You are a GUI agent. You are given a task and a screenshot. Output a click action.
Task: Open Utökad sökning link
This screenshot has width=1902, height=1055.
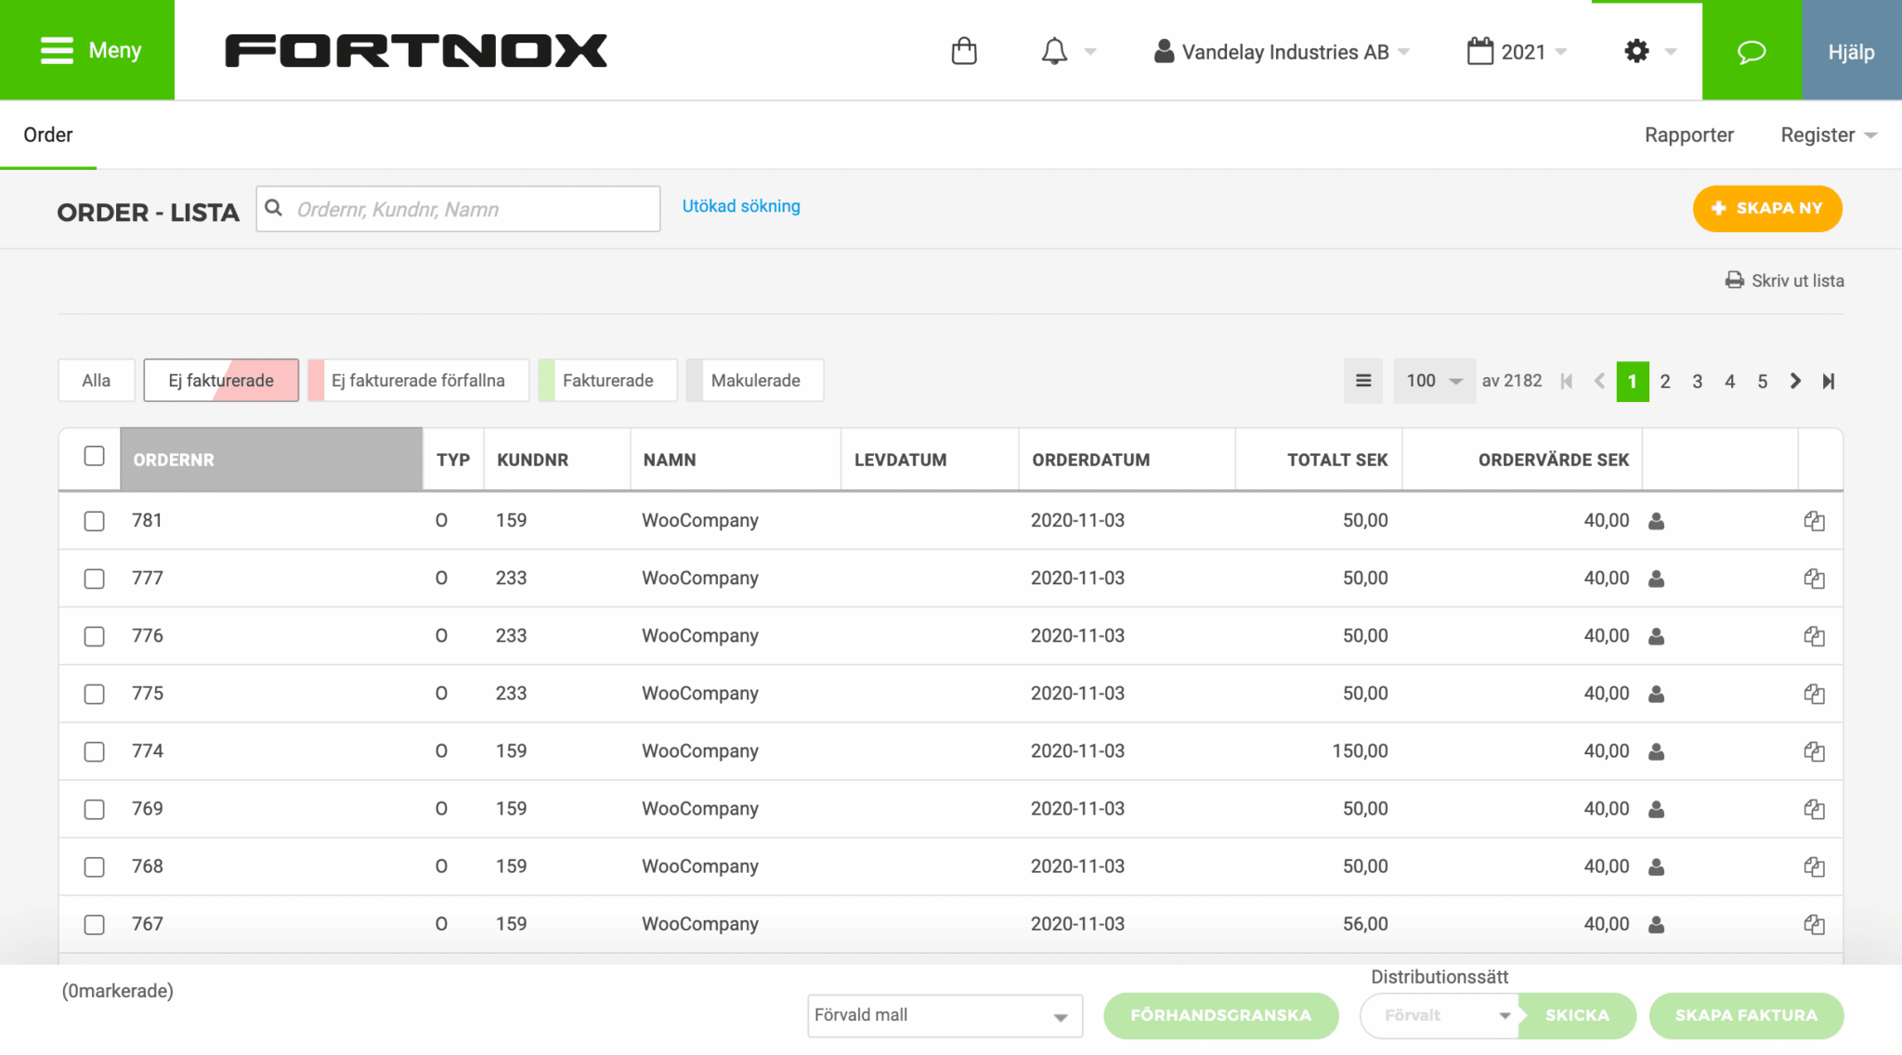coord(740,205)
